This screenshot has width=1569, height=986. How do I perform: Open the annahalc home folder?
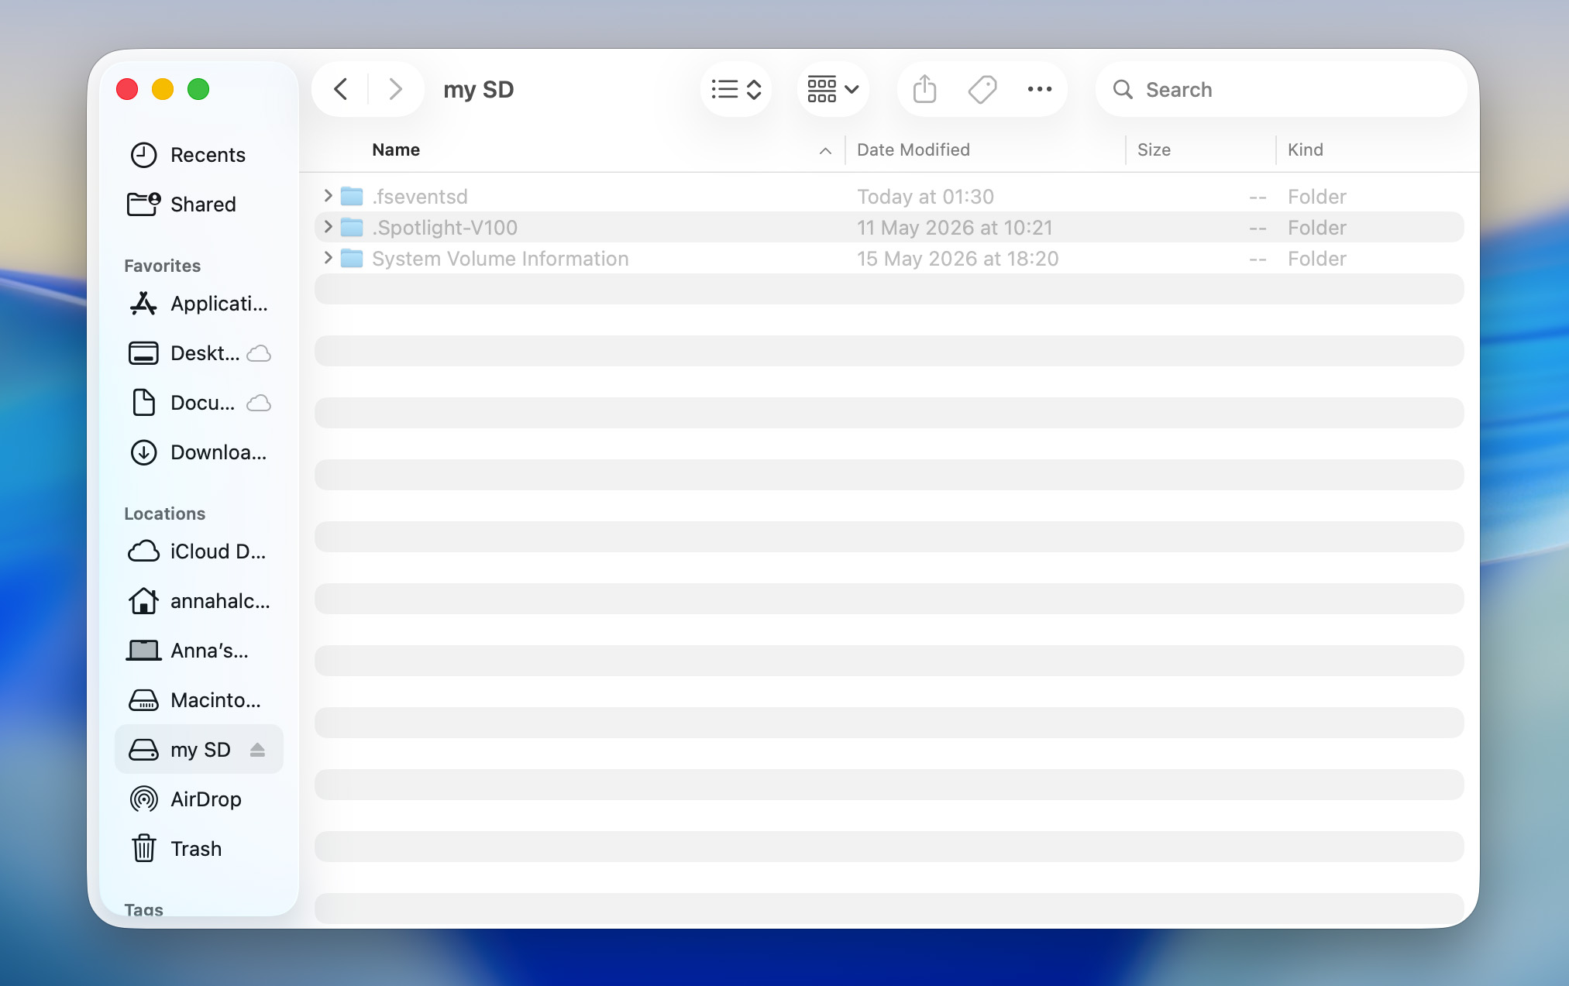199,601
